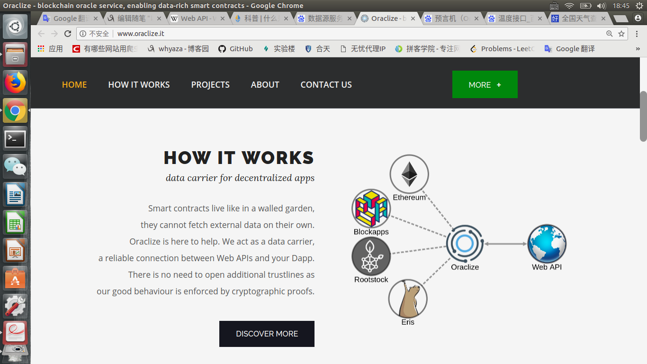Screen dimensions: 647x364
Task: Open the 应用 apps bookmark shortcut
Action: (50, 49)
